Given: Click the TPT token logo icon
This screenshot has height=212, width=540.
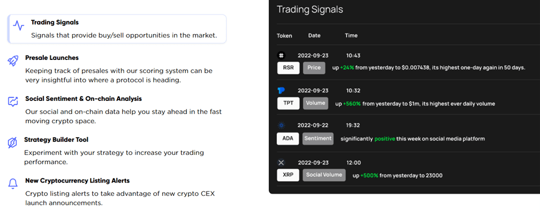Looking at the screenshot, I should (x=282, y=90).
